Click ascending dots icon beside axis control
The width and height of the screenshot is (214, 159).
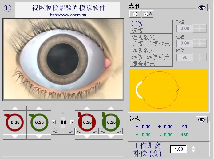point(72,131)
